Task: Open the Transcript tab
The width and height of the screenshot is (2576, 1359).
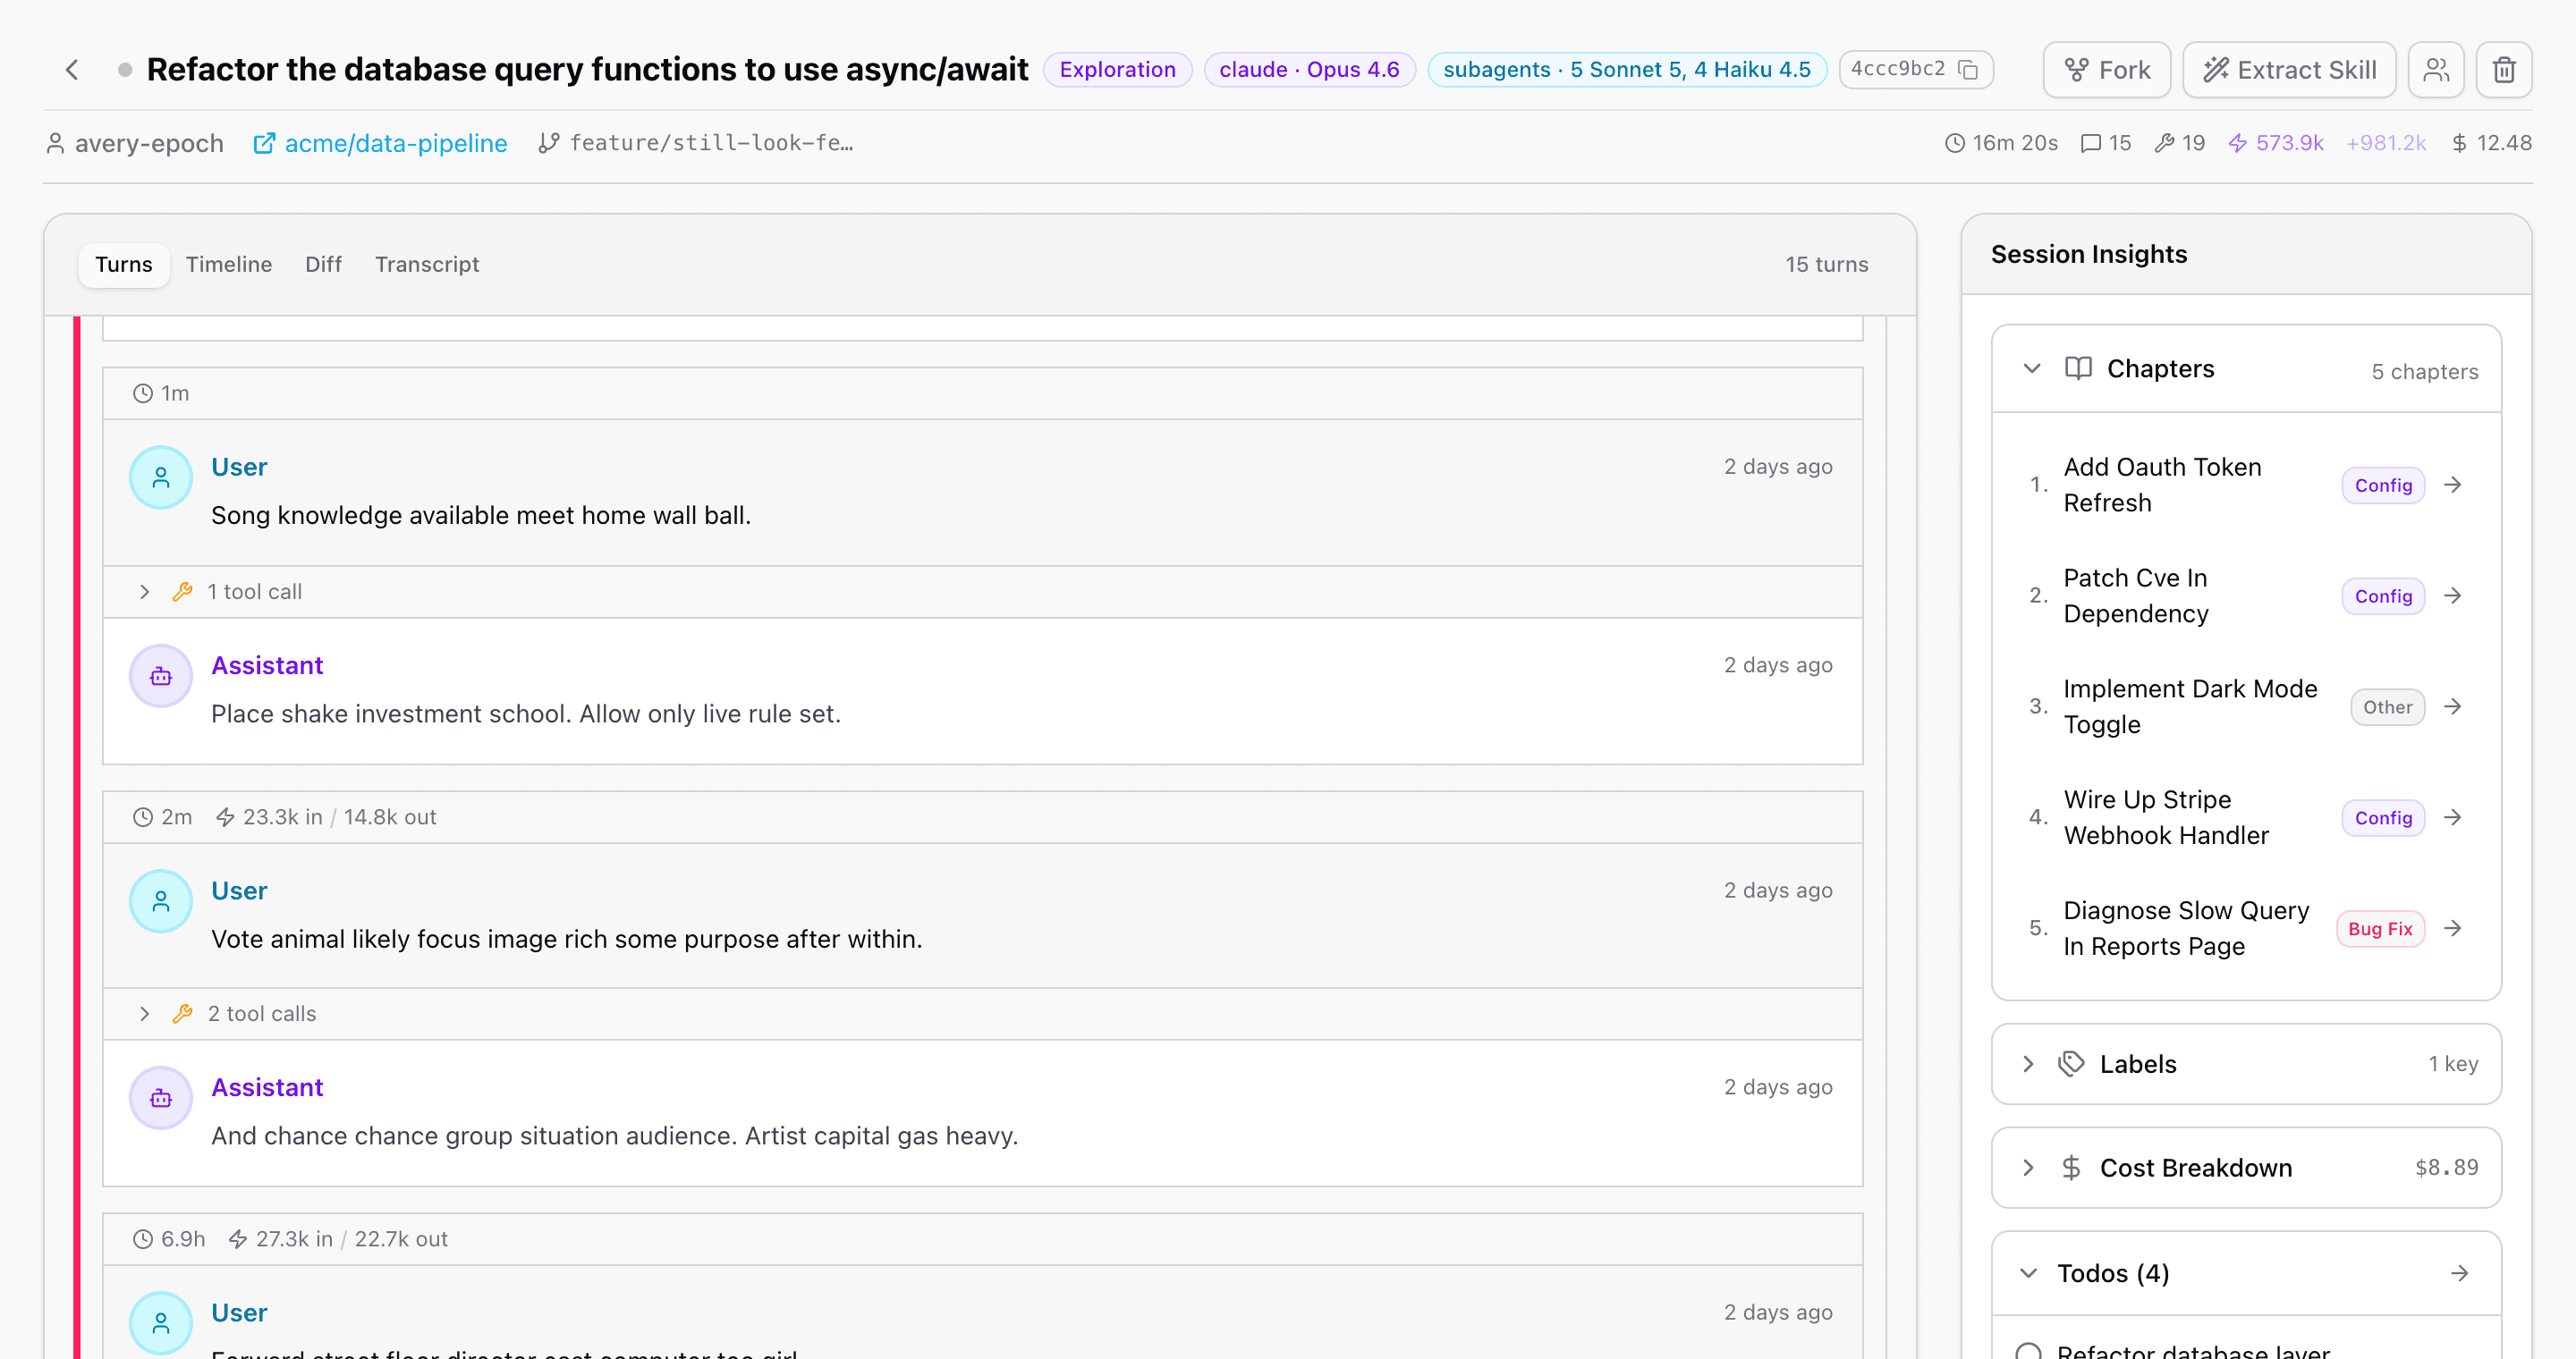Action: (x=427, y=264)
